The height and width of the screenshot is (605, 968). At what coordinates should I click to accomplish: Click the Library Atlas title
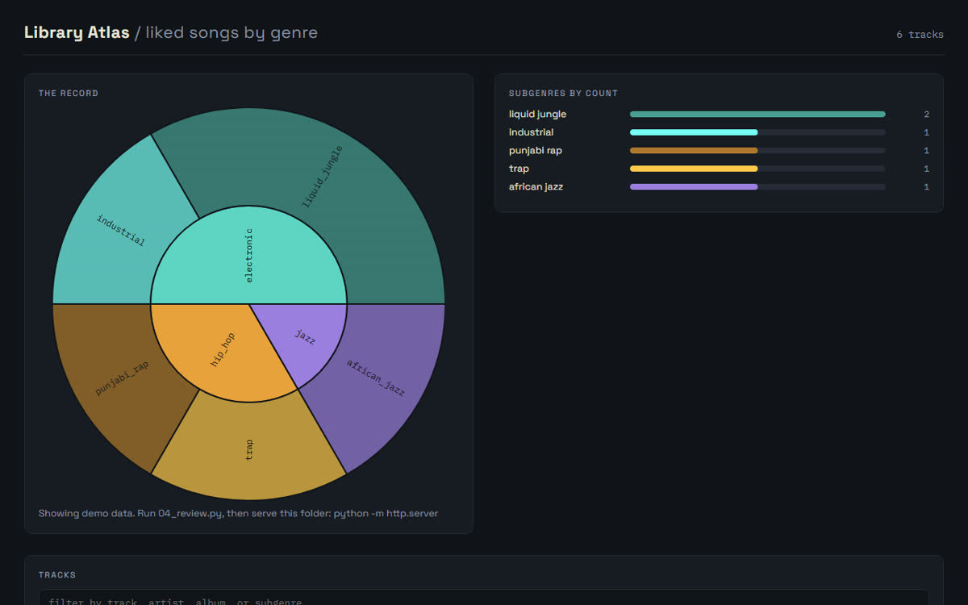click(x=77, y=33)
